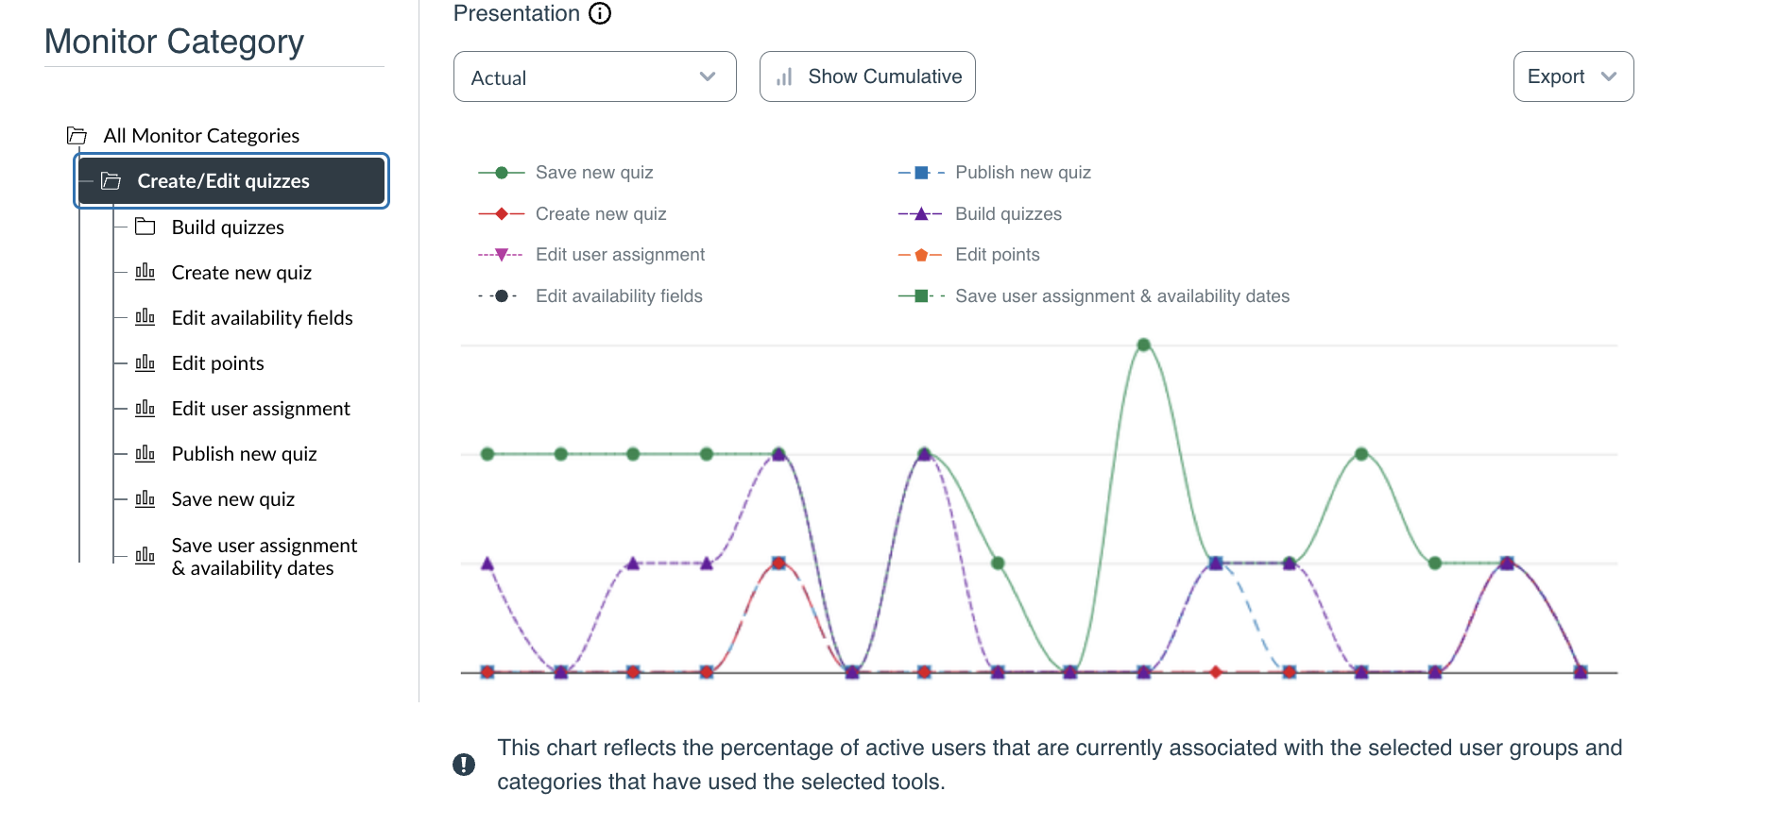The image size is (1778, 825).
Task: Hide Publish new quiz series in legend
Action: [x=1022, y=173]
